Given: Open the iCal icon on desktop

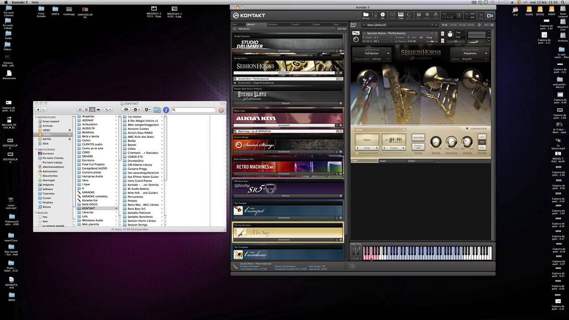Looking at the screenshot, I should (x=515, y=11).
